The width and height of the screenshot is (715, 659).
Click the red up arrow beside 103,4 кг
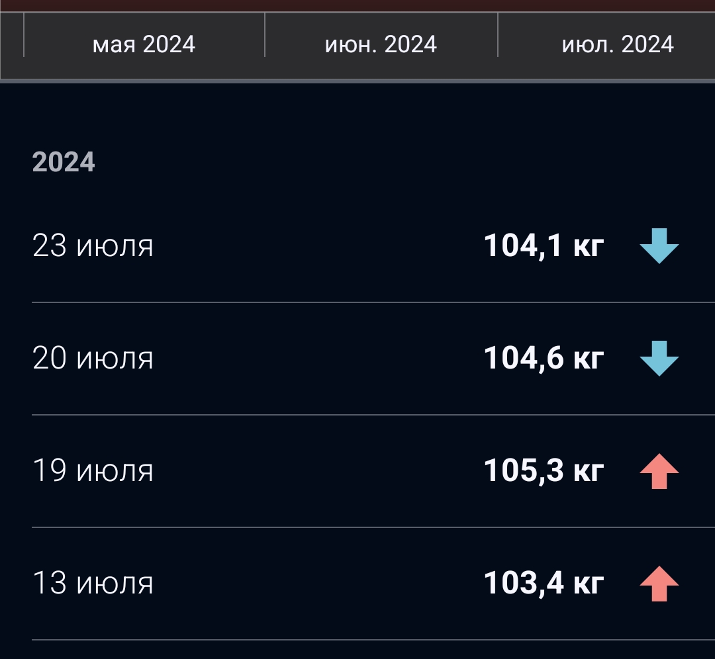659,584
